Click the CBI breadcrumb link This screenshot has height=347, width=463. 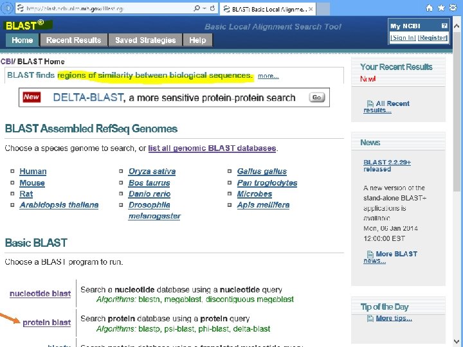[6, 62]
